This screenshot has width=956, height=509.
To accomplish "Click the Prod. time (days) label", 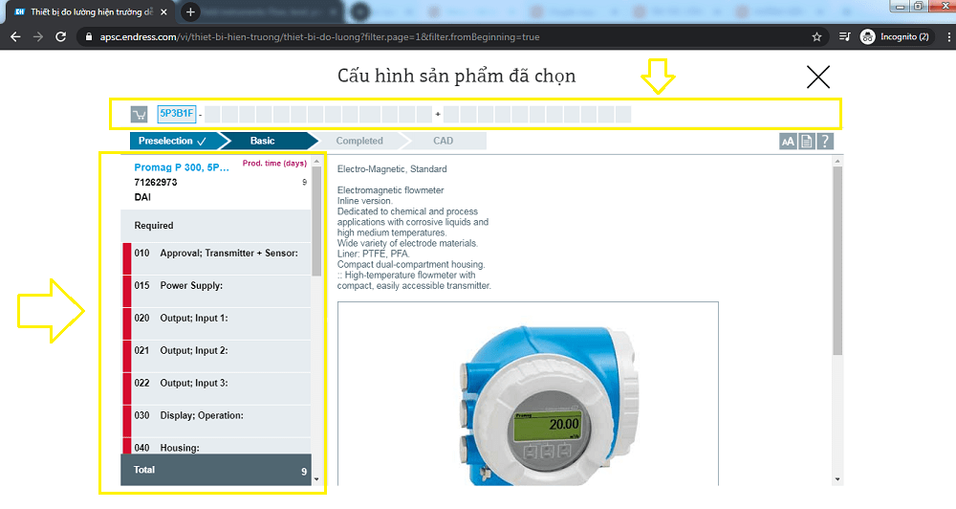I will pyautogui.click(x=274, y=164).
